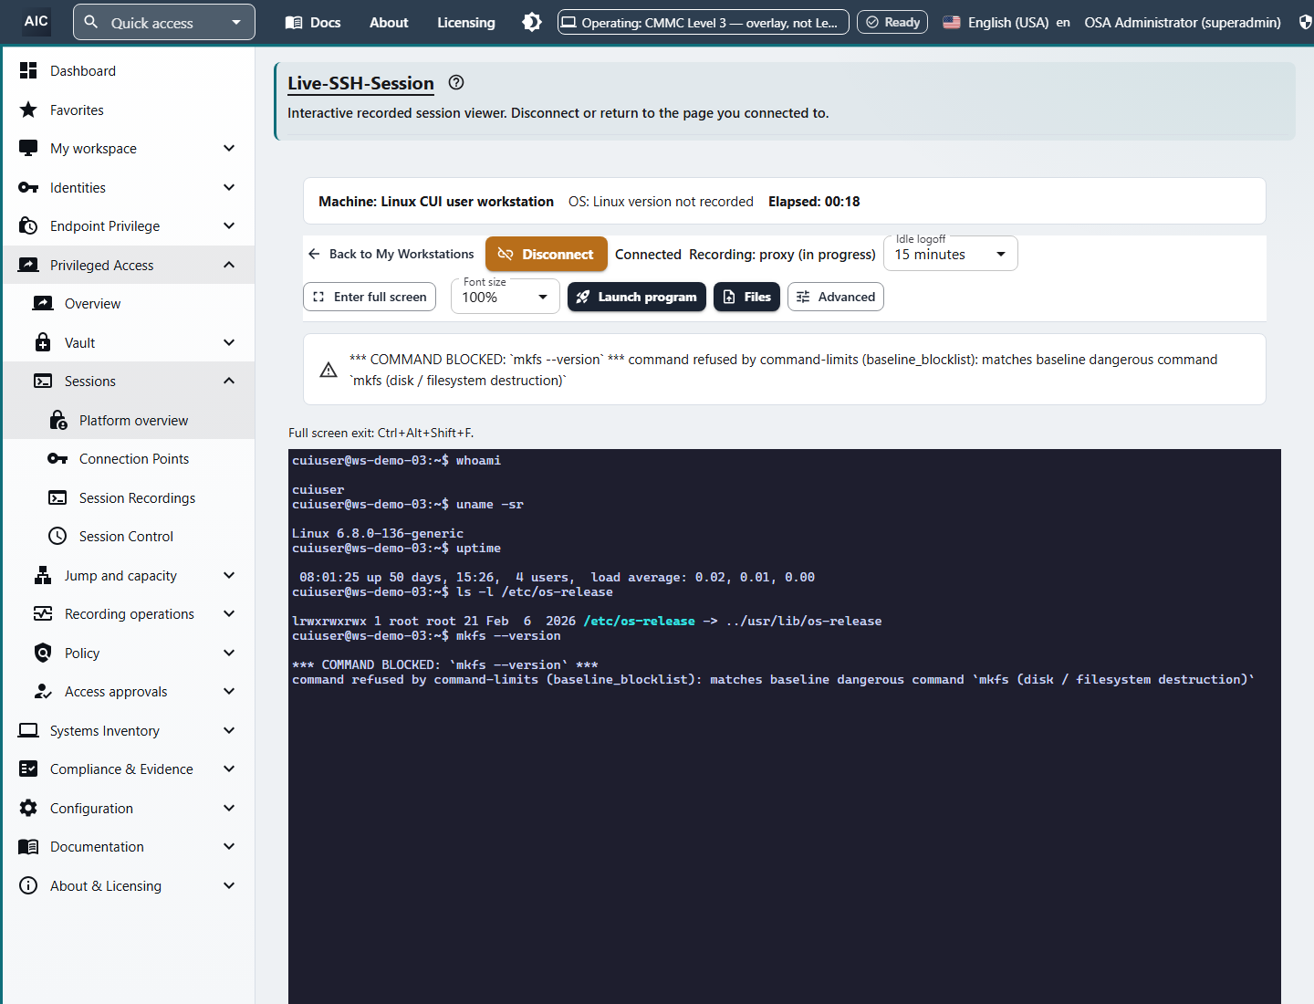Click the Systems Inventory laptop icon

28,730
